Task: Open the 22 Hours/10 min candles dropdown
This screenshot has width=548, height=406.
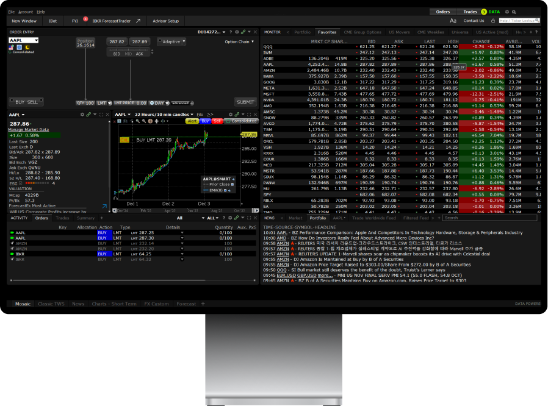Action: (x=164, y=115)
